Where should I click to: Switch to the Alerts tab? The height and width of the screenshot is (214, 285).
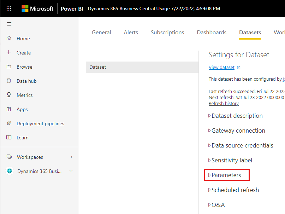click(x=131, y=32)
